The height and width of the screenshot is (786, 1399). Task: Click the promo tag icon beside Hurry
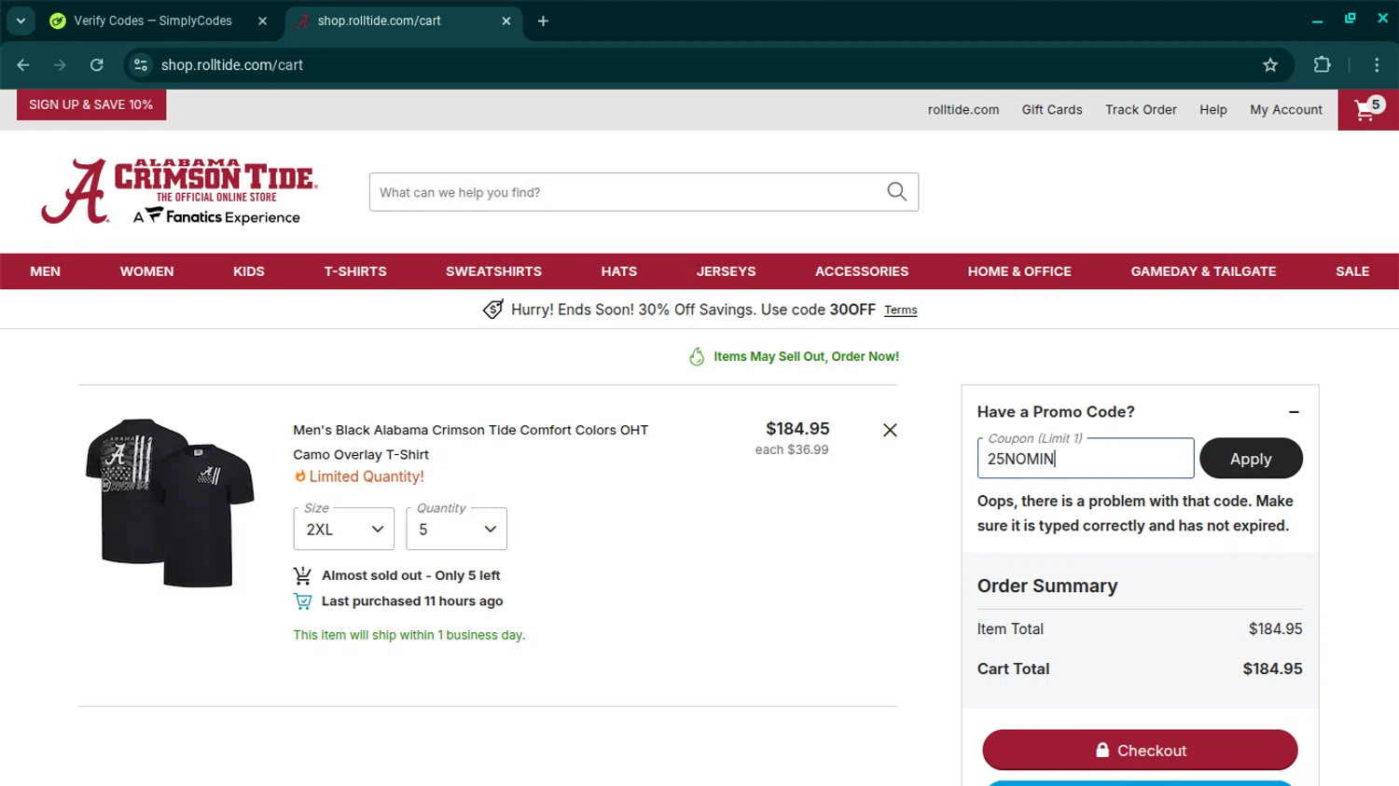[x=493, y=310]
